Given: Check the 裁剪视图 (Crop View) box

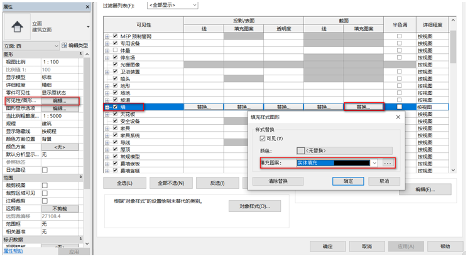Looking at the screenshot, I should tap(45, 186).
